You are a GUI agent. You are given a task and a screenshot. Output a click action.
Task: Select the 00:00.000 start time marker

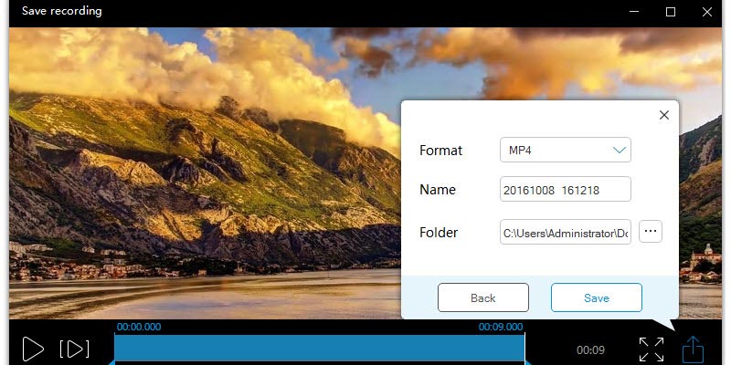(139, 327)
